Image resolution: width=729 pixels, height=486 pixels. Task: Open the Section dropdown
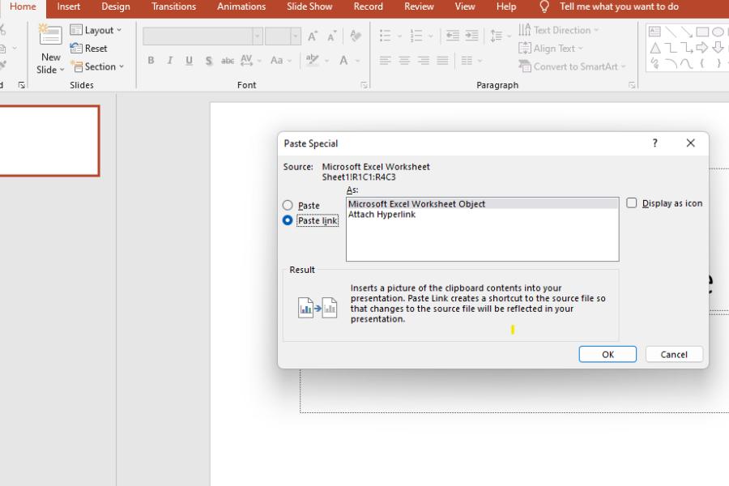pos(96,66)
